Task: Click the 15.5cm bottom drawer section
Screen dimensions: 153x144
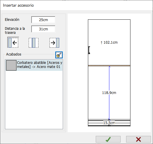Action: (x=109, y=123)
